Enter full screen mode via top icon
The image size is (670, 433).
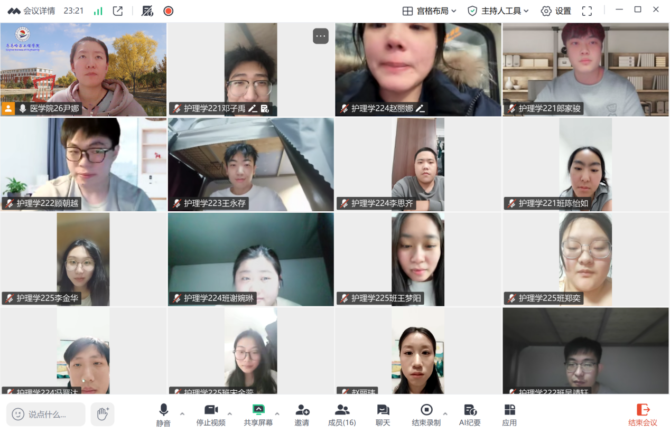587,11
